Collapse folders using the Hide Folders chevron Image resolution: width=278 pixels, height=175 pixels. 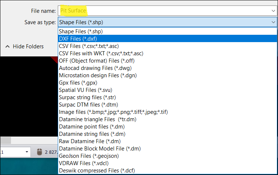coord(7,46)
